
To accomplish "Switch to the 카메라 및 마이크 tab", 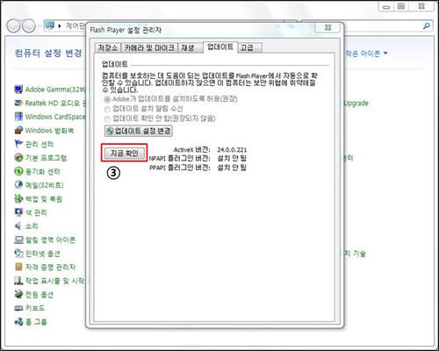I will tap(149, 47).
